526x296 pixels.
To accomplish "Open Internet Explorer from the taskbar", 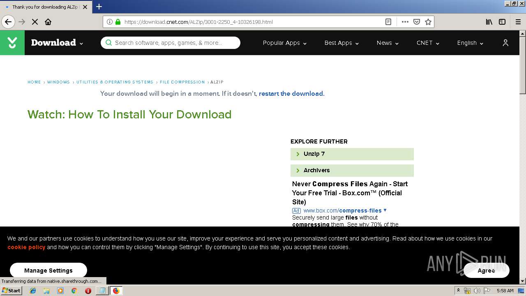I will (33, 291).
